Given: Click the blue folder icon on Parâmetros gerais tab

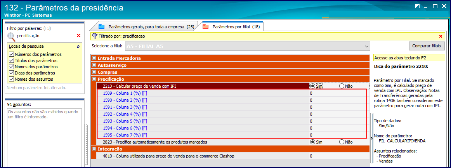Looking at the screenshot, I should pyautogui.click(x=101, y=27).
